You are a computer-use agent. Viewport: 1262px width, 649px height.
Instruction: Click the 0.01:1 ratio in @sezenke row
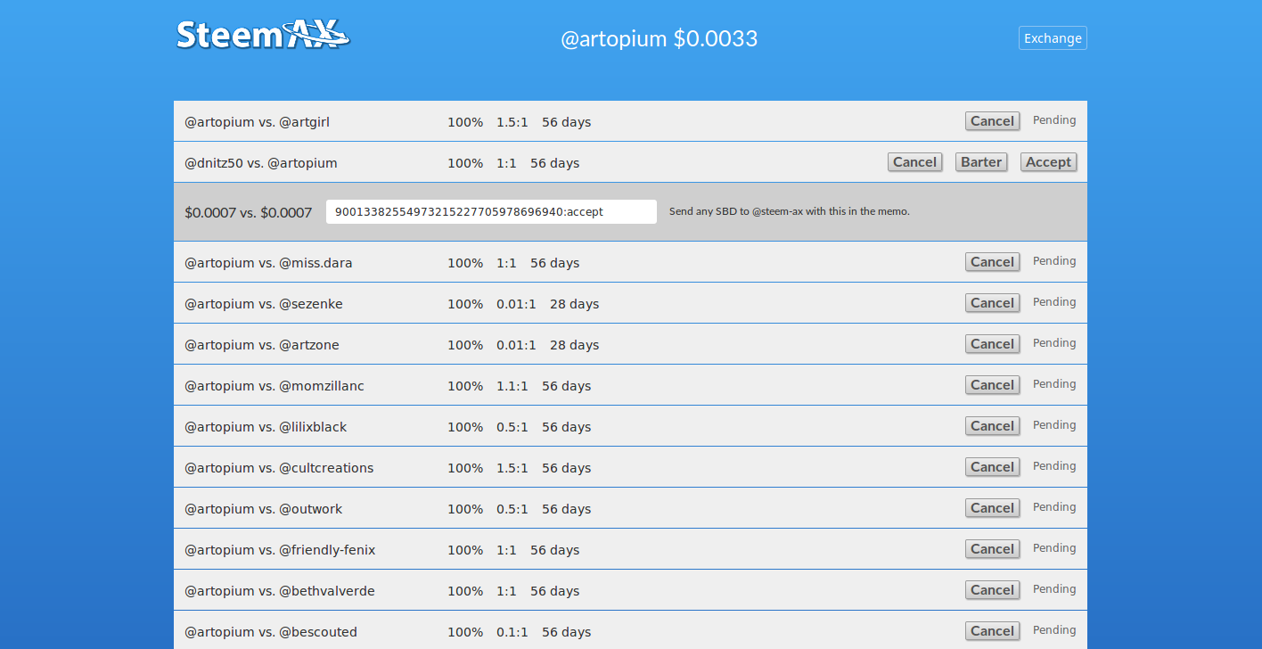tap(517, 304)
